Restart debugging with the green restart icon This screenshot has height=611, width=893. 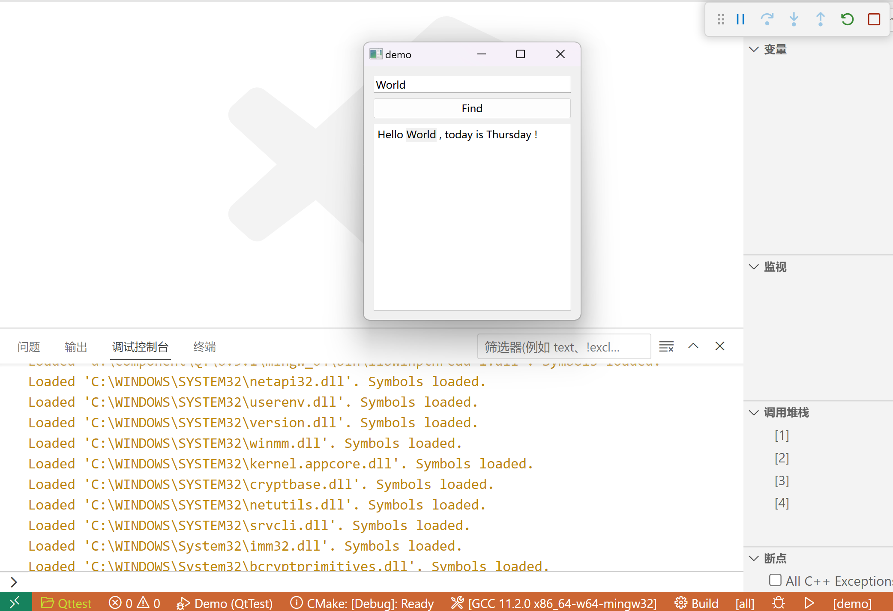[847, 19]
